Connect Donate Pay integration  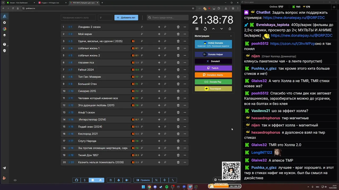pos(213,82)
